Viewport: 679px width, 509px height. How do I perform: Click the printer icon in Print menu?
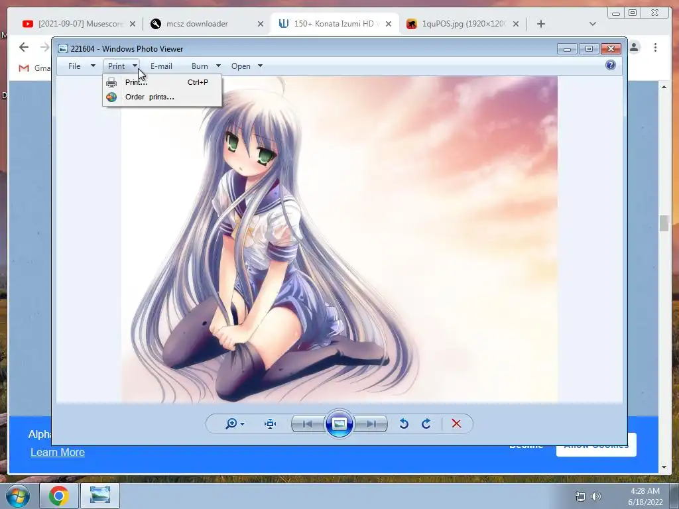(x=111, y=82)
